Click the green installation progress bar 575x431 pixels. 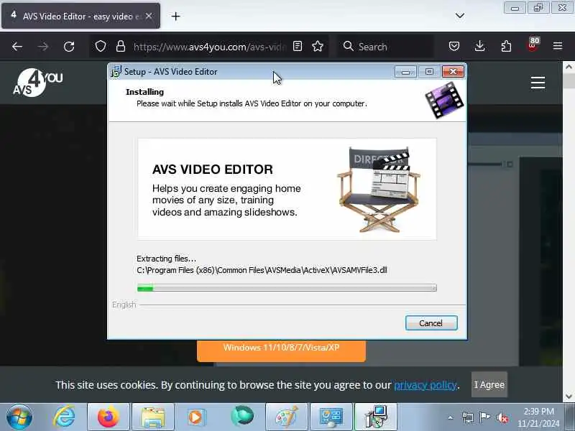pyautogui.click(x=287, y=288)
